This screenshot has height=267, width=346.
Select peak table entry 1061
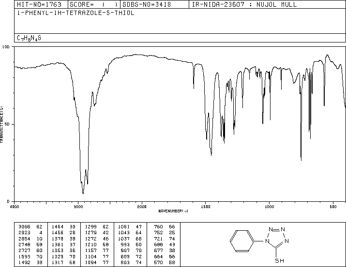(124, 226)
